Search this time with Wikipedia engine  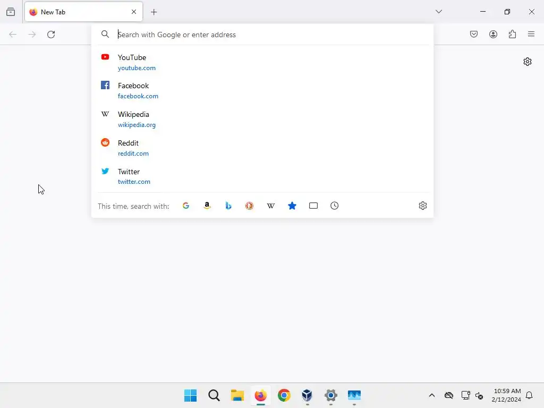(270, 206)
